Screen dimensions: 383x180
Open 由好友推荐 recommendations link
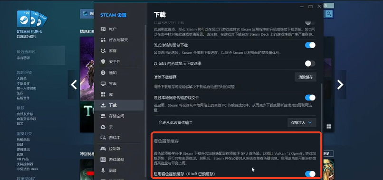click(25, 114)
